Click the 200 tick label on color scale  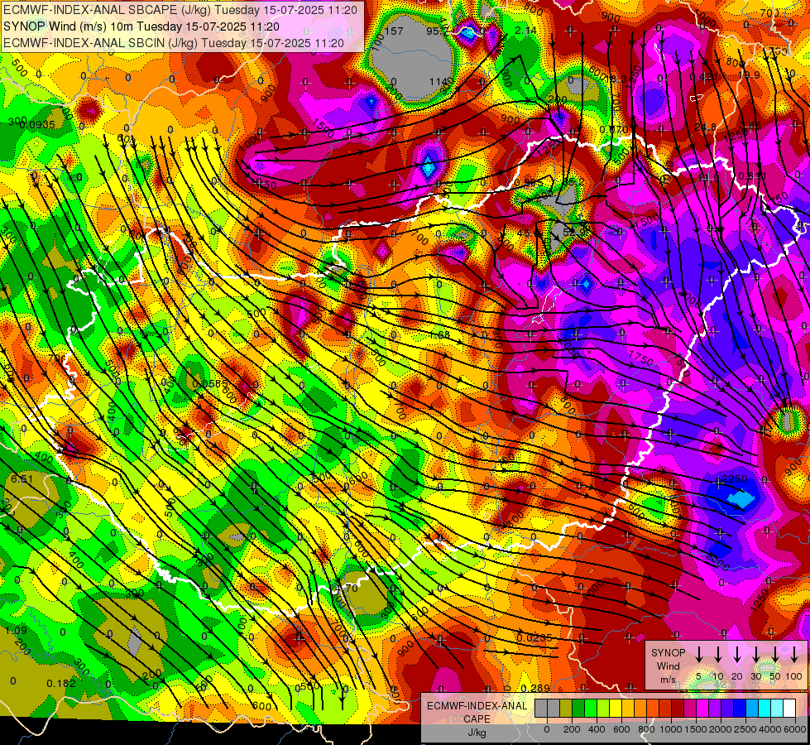click(572, 729)
